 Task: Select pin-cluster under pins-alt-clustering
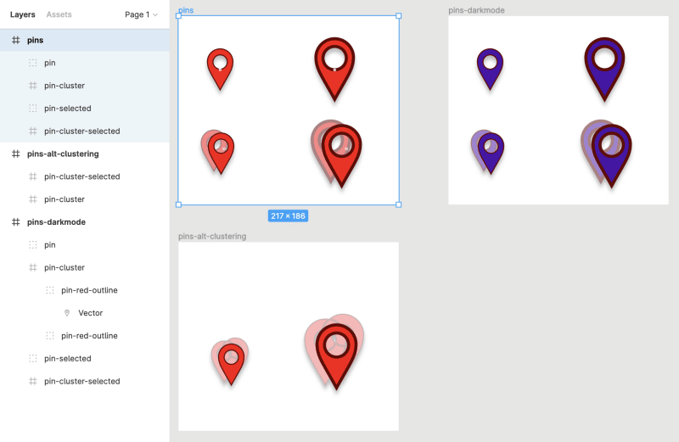84,199
